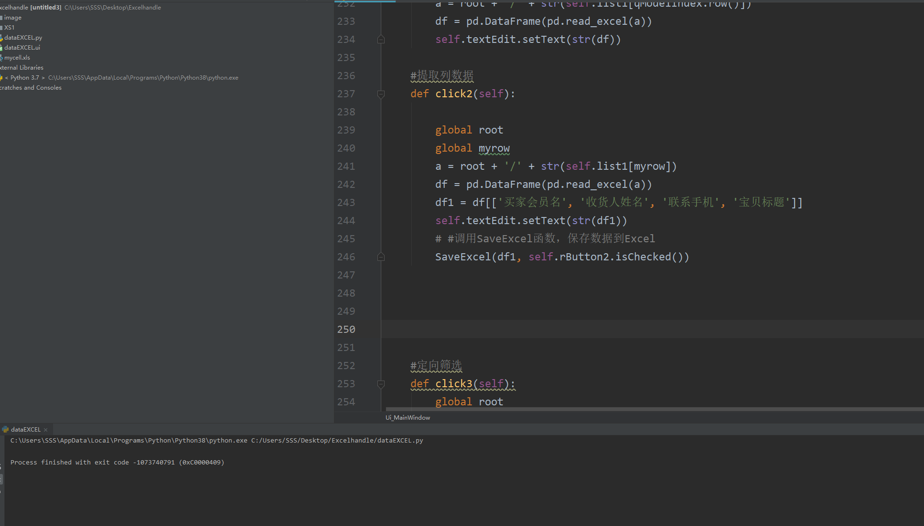Toggle the fold end marker at line 246

pos(381,257)
